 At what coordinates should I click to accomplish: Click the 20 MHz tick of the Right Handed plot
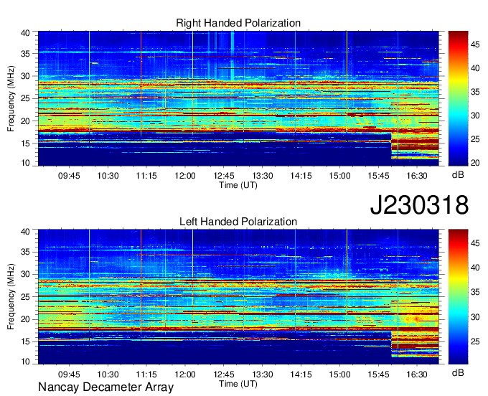click(x=25, y=121)
